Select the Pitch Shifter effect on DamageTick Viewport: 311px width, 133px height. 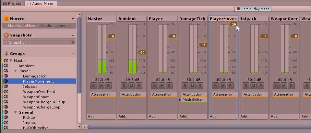[194, 100]
